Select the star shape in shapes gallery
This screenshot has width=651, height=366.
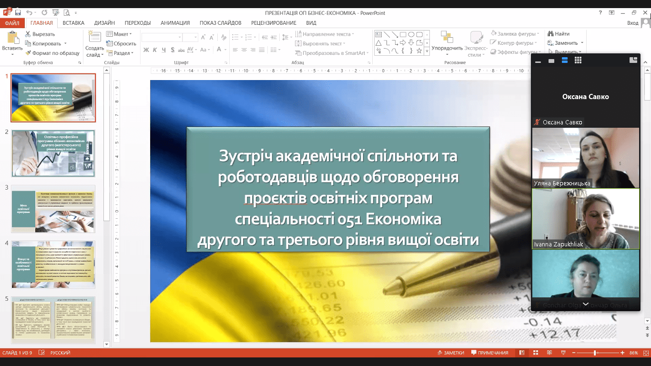[419, 51]
